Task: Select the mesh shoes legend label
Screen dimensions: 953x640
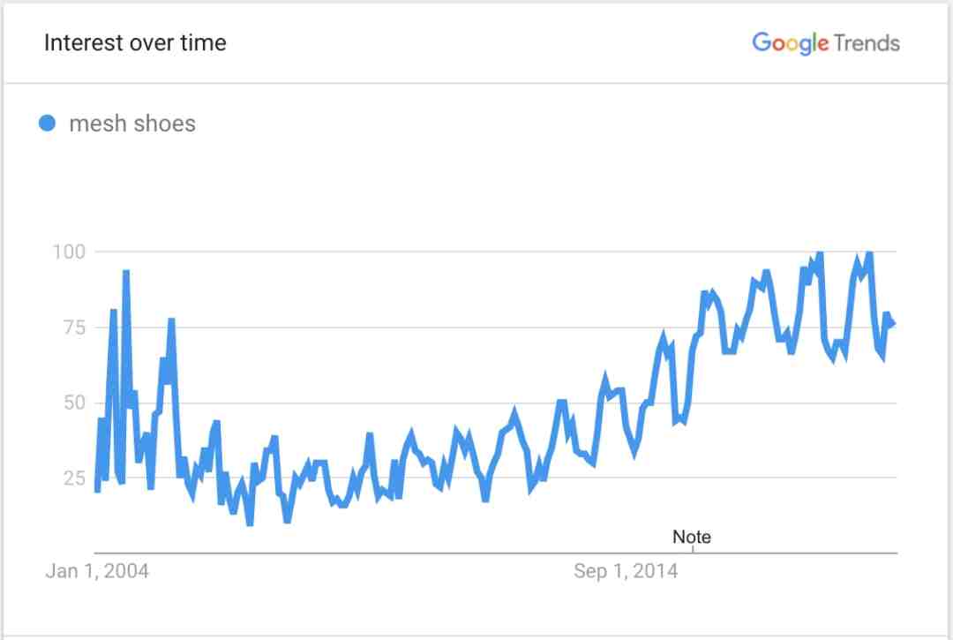Action: (132, 124)
